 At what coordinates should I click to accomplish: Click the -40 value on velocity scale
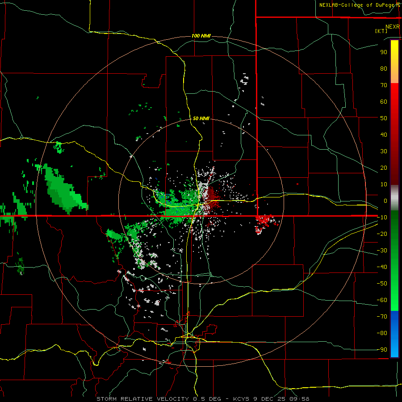382,267
